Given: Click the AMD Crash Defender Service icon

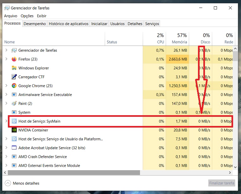Looking at the screenshot, I should [x=14, y=157].
